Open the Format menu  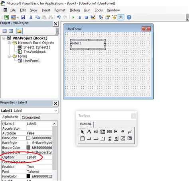click(60, 10)
